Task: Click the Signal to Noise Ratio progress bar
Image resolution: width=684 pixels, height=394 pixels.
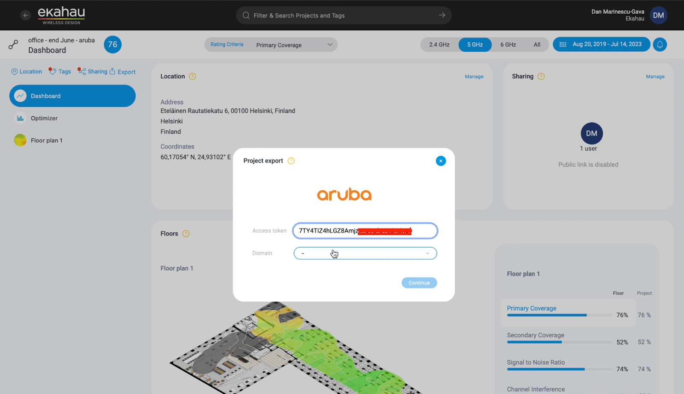Action: [560, 369]
